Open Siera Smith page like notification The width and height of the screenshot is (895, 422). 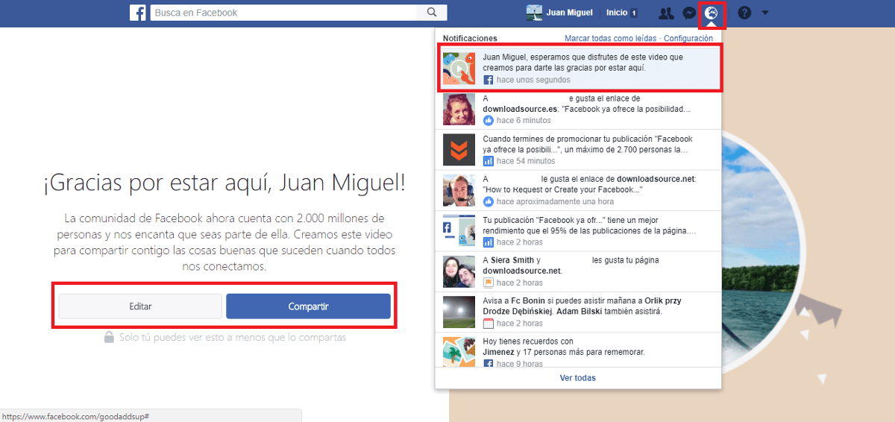point(578,271)
